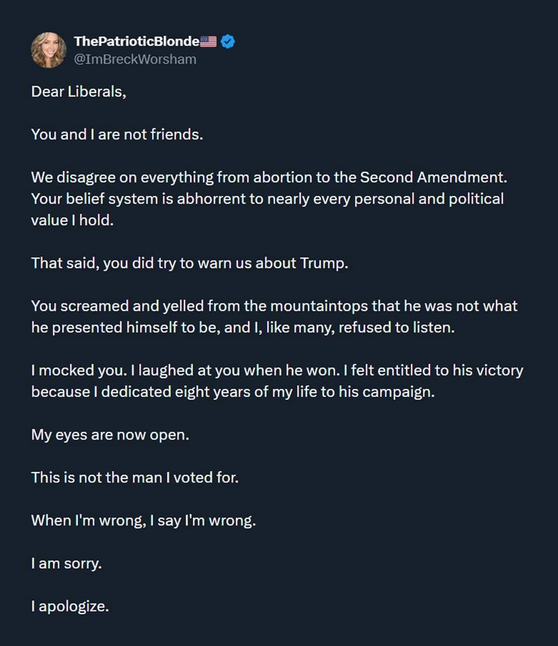This screenshot has width=558, height=646.
Task: Click the "That said, you did try" sentence
Action: point(190,263)
